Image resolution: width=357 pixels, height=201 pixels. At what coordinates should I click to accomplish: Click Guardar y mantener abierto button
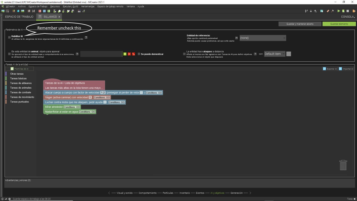300,24
